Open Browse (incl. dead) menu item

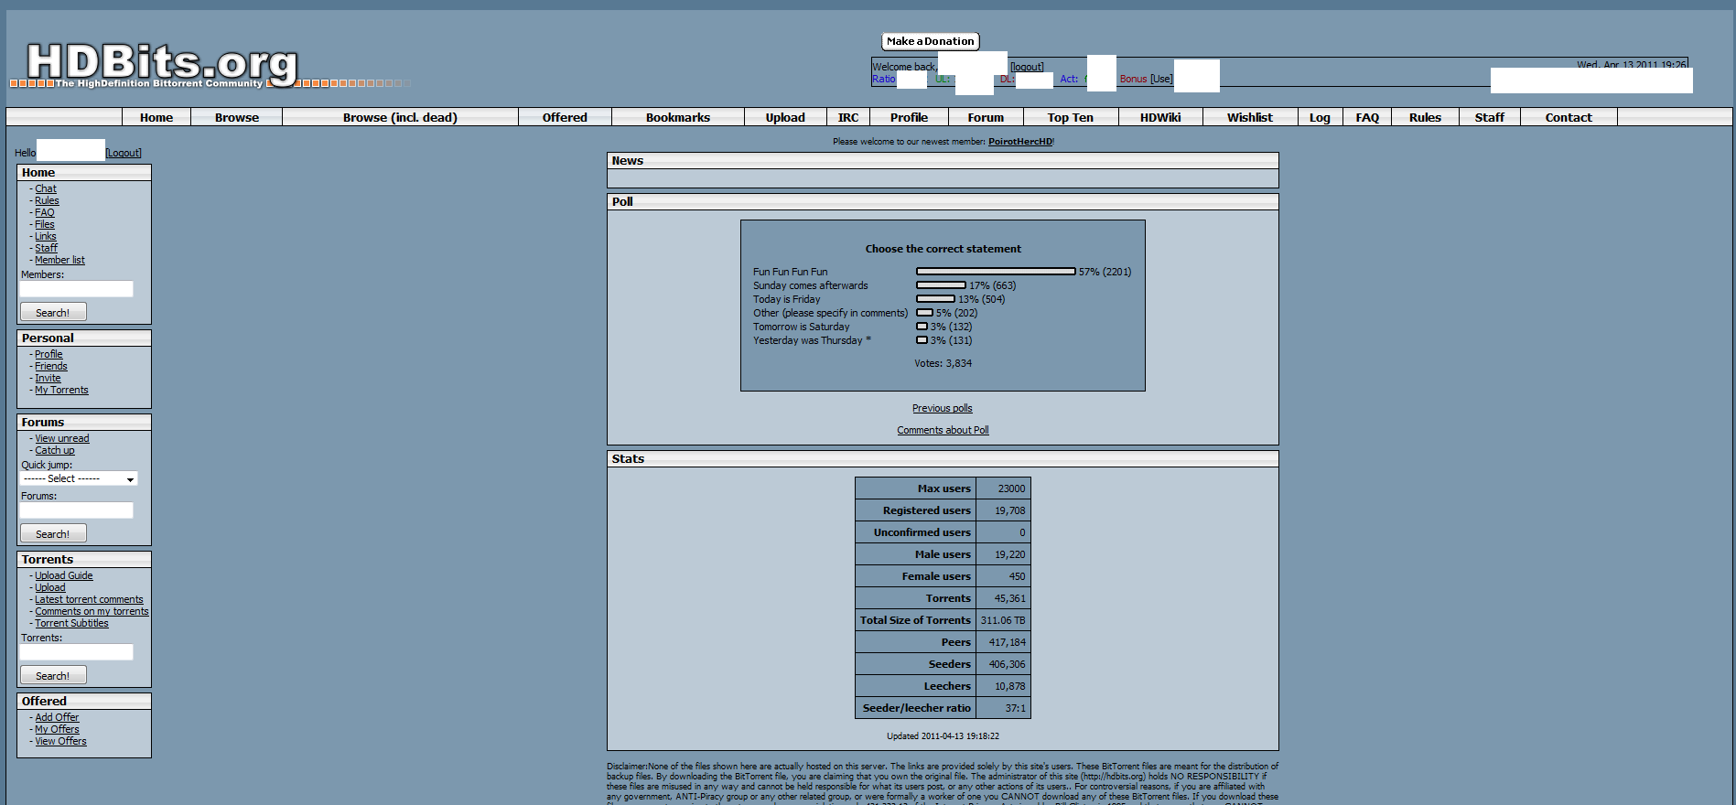coord(400,117)
